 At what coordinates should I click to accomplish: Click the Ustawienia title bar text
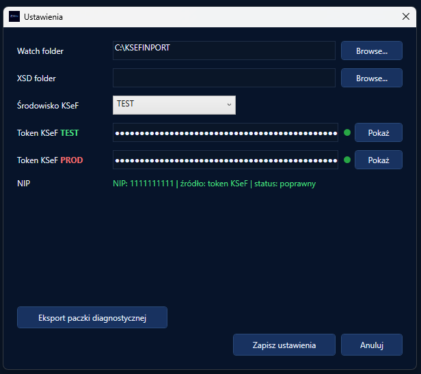[x=44, y=16]
